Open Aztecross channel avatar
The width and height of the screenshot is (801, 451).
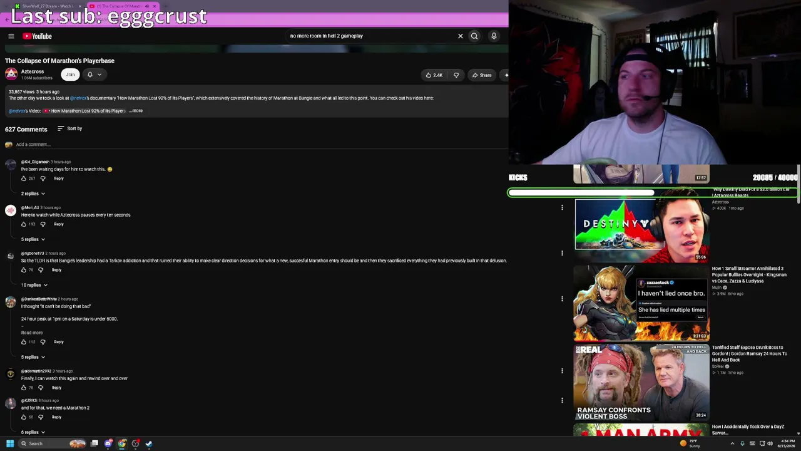[x=11, y=74]
